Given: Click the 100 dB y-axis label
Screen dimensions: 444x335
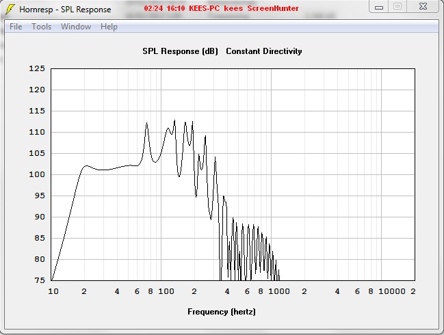Looking at the screenshot, I should click(x=37, y=174).
